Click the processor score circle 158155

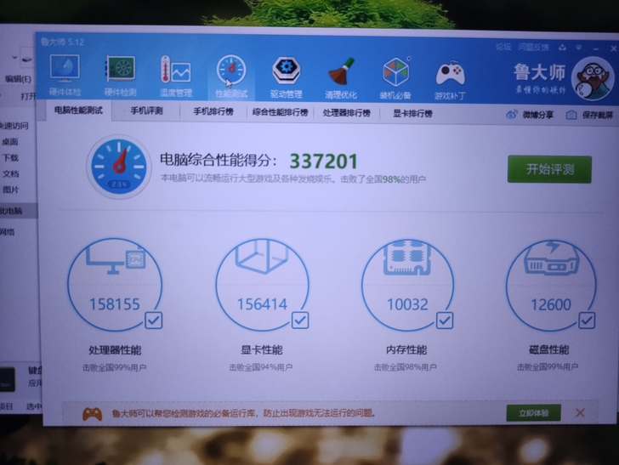point(115,284)
